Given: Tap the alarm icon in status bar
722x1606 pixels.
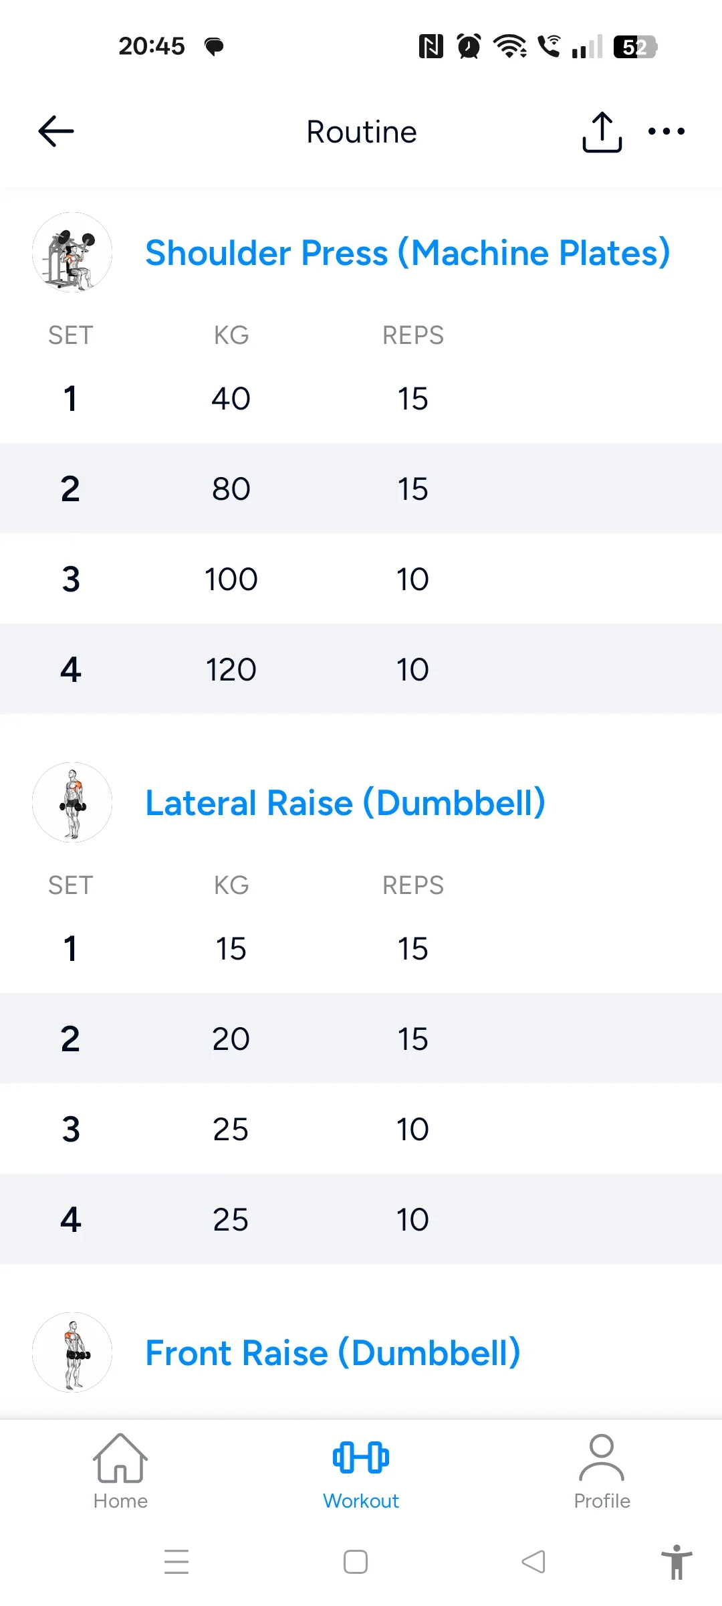Looking at the screenshot, I should 469,46.
